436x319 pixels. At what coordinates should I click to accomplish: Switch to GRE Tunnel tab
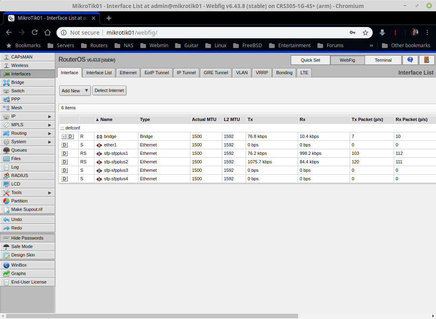[216, 73]
